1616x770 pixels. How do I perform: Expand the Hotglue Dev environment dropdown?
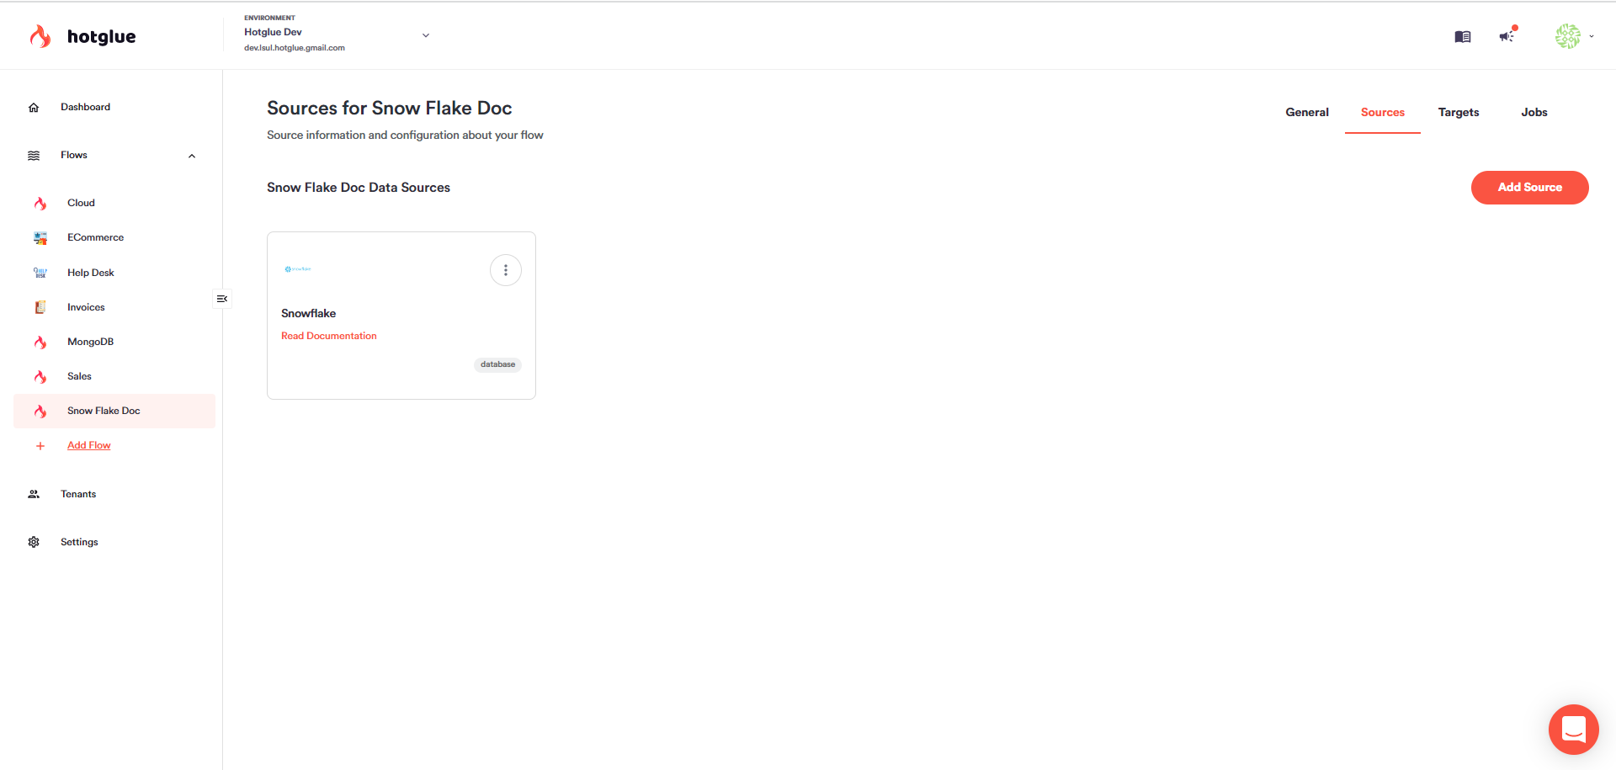[426, 35]
